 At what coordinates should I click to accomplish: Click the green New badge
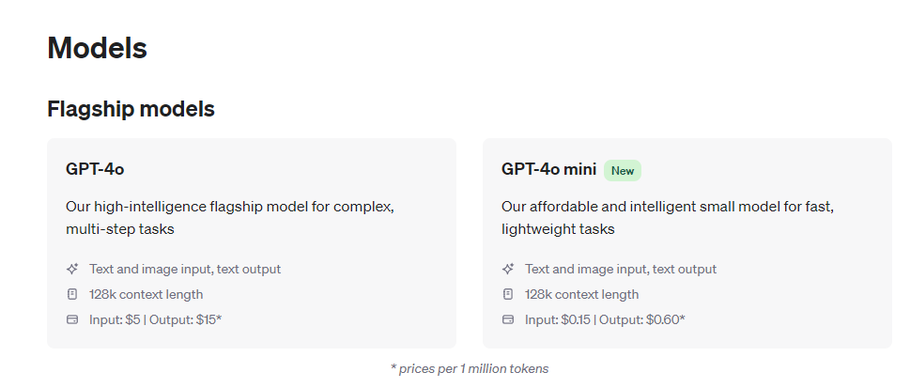click(x=622, y=170)
